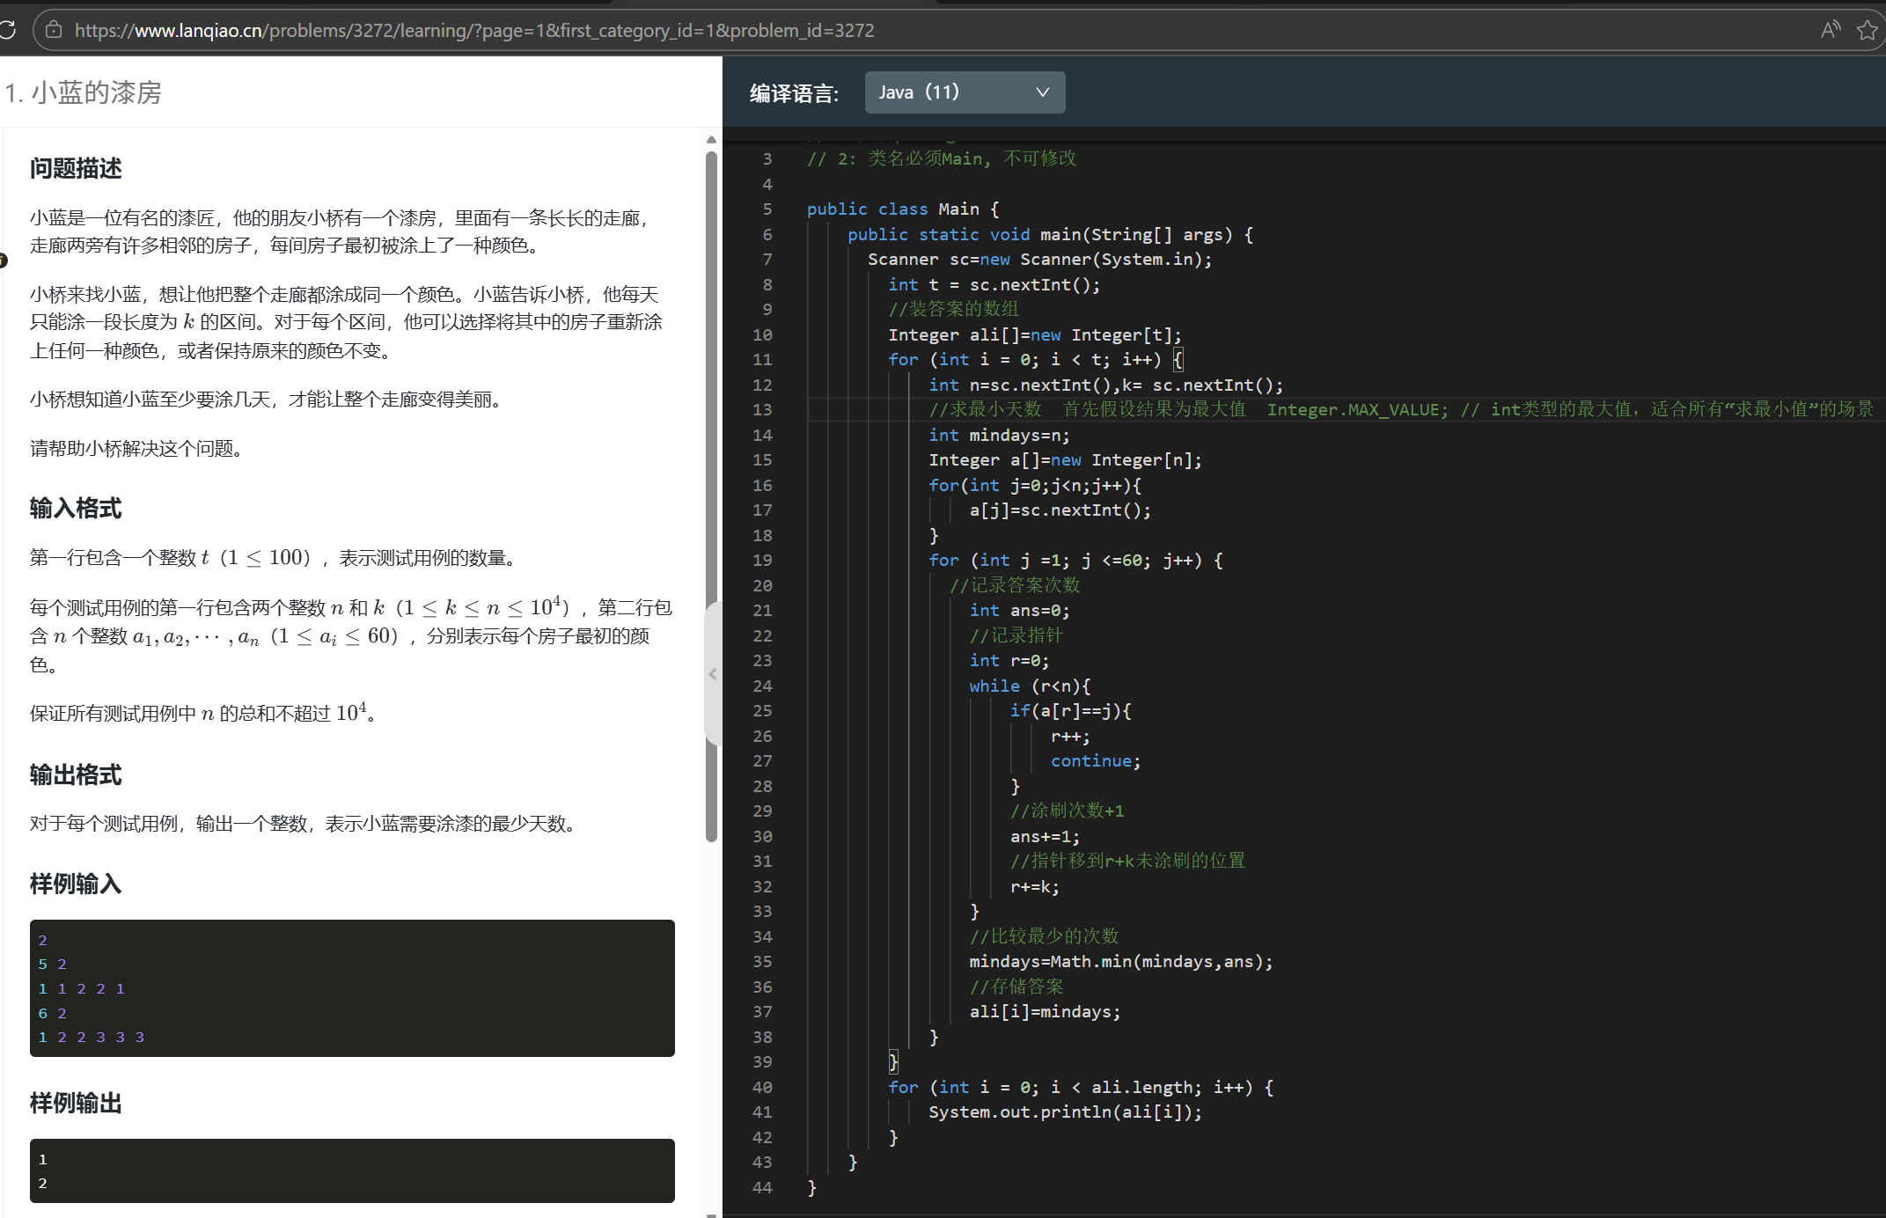This screenshot has height=1218, width=1886.
Task: Click the sample output code block
Action: click(352, 1170)
